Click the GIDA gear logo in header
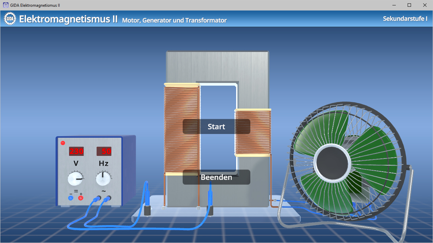Viewport: 433px width, 243px height. [10, 19]
